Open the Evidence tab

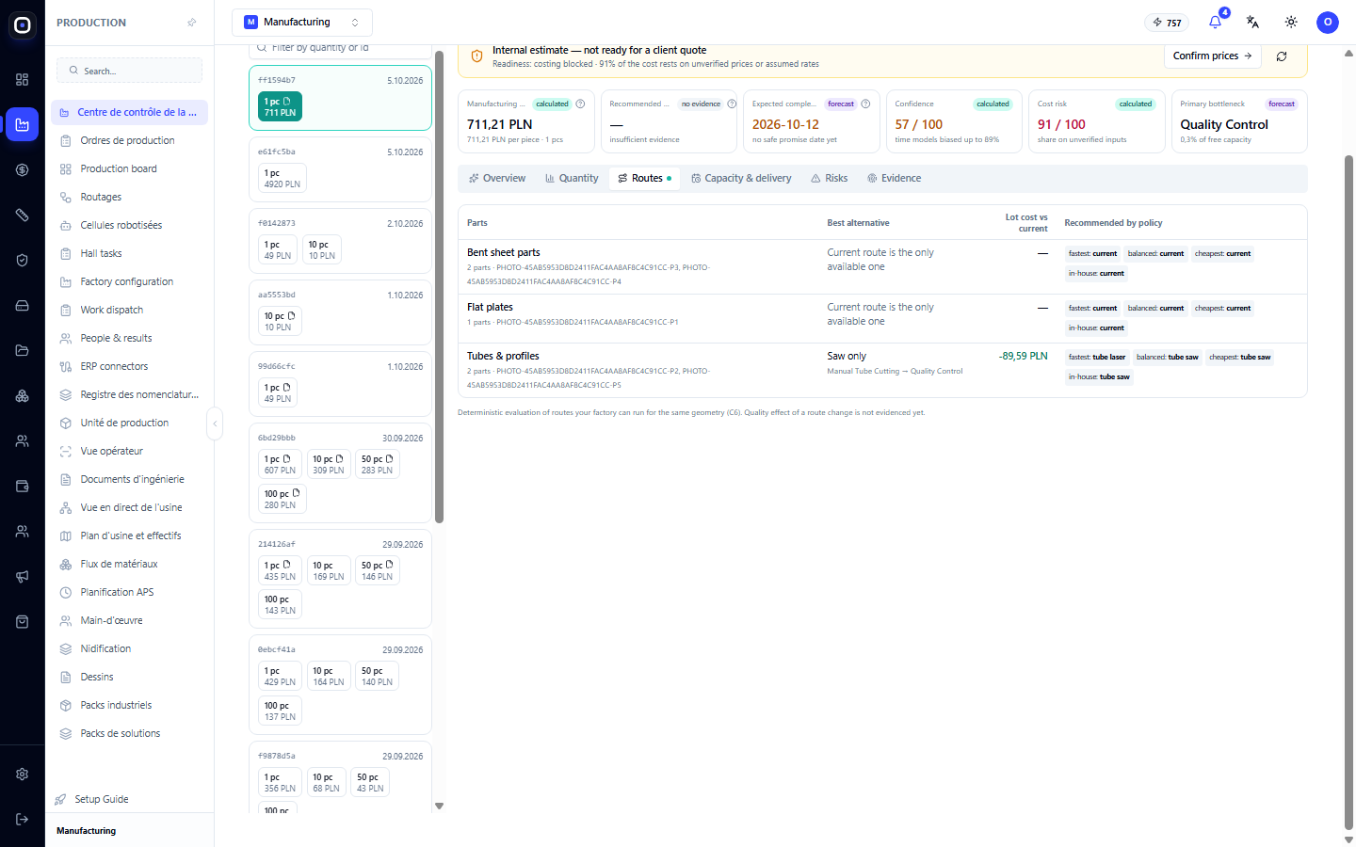[x=894, y=178]
